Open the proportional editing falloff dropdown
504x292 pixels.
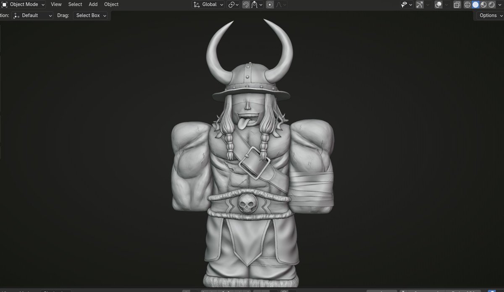[x=281, y=5]
